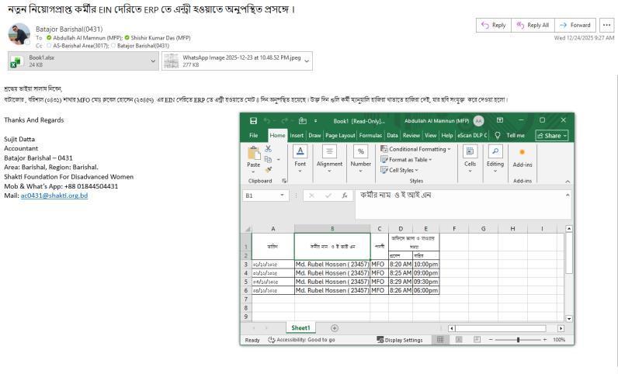Open the ac0431@shakti.org.bd mail link
618x374 pixels.
pos(54,196)
